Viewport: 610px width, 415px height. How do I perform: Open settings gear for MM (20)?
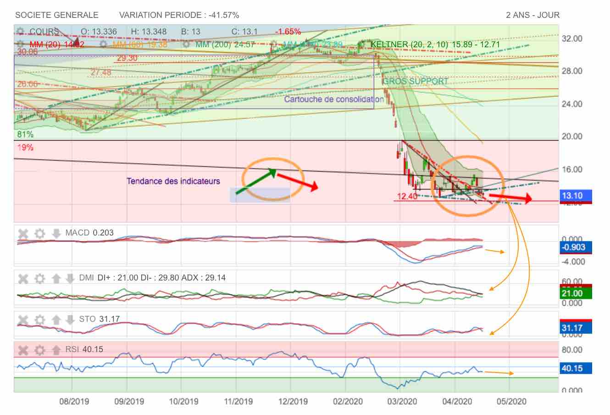pyautogui.click(x=20, y=45)
